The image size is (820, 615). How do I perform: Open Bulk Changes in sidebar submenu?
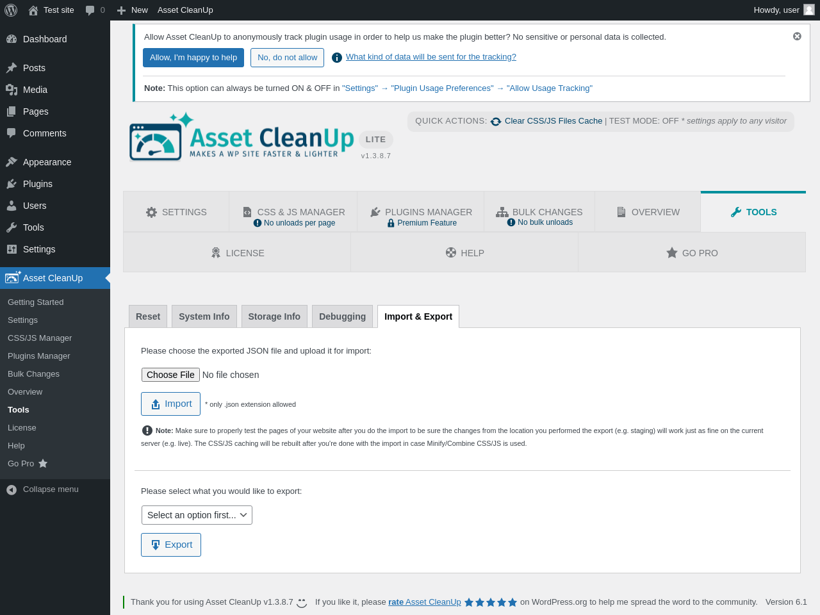coord(33,374)
